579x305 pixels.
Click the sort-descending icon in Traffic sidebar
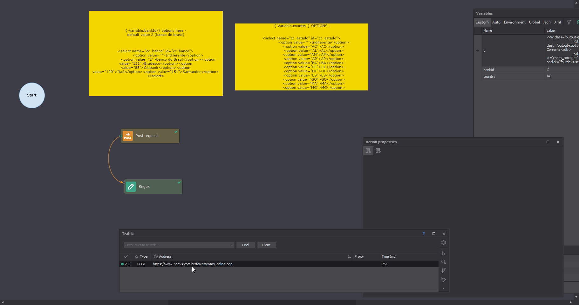(x=444, y=271)
